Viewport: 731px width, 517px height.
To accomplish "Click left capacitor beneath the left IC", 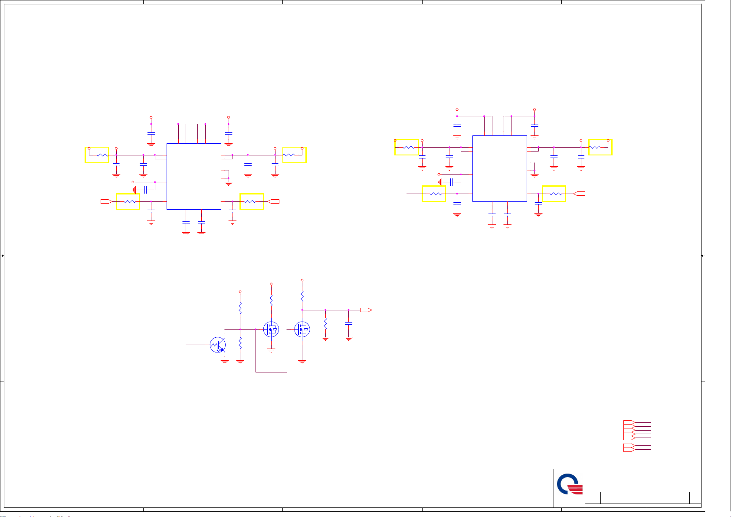I will coord(186,223).
